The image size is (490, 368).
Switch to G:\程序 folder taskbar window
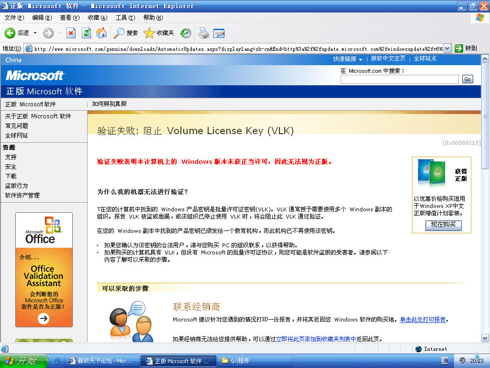coord(255,361)
